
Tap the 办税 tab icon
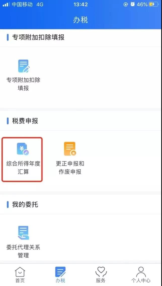(60, 272)
